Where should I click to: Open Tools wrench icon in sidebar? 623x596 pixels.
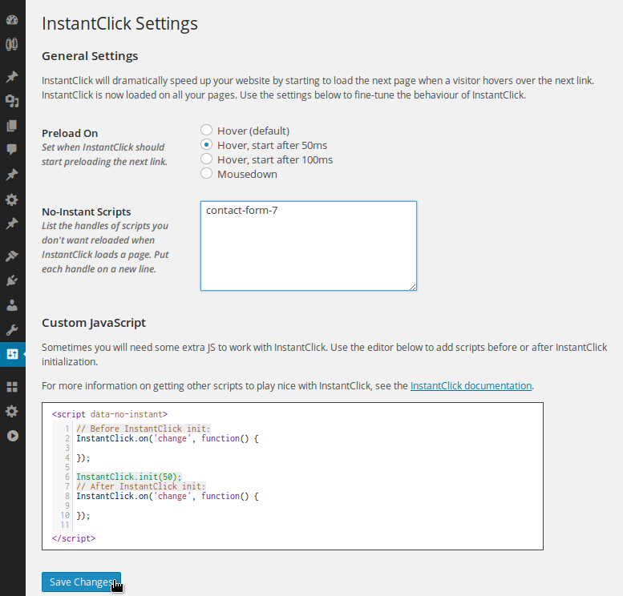(x=12, y=329)
